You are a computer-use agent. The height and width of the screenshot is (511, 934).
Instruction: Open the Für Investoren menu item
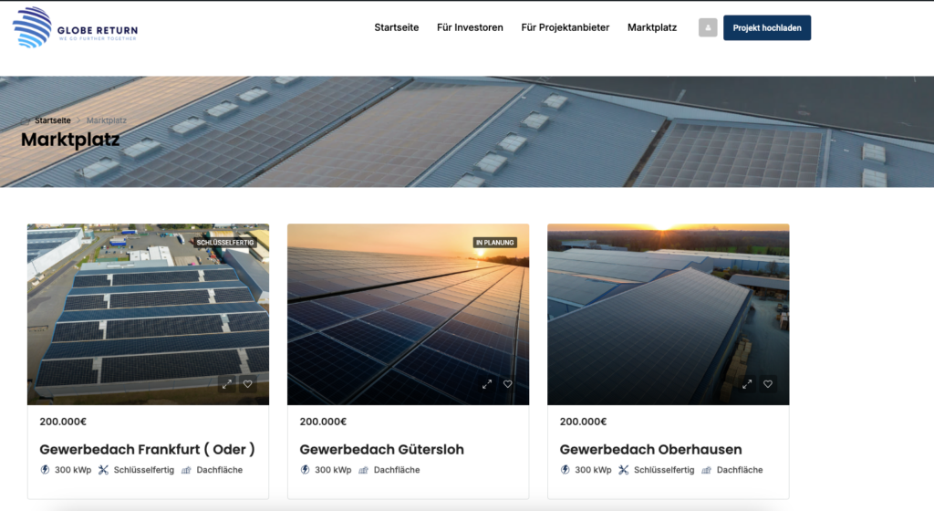tap(470, 27)
